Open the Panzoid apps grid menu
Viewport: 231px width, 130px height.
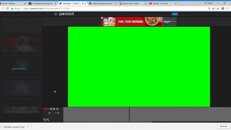coord(56,14)
